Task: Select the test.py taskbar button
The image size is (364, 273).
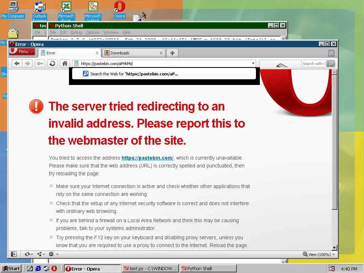Action: tap(150, 269)
